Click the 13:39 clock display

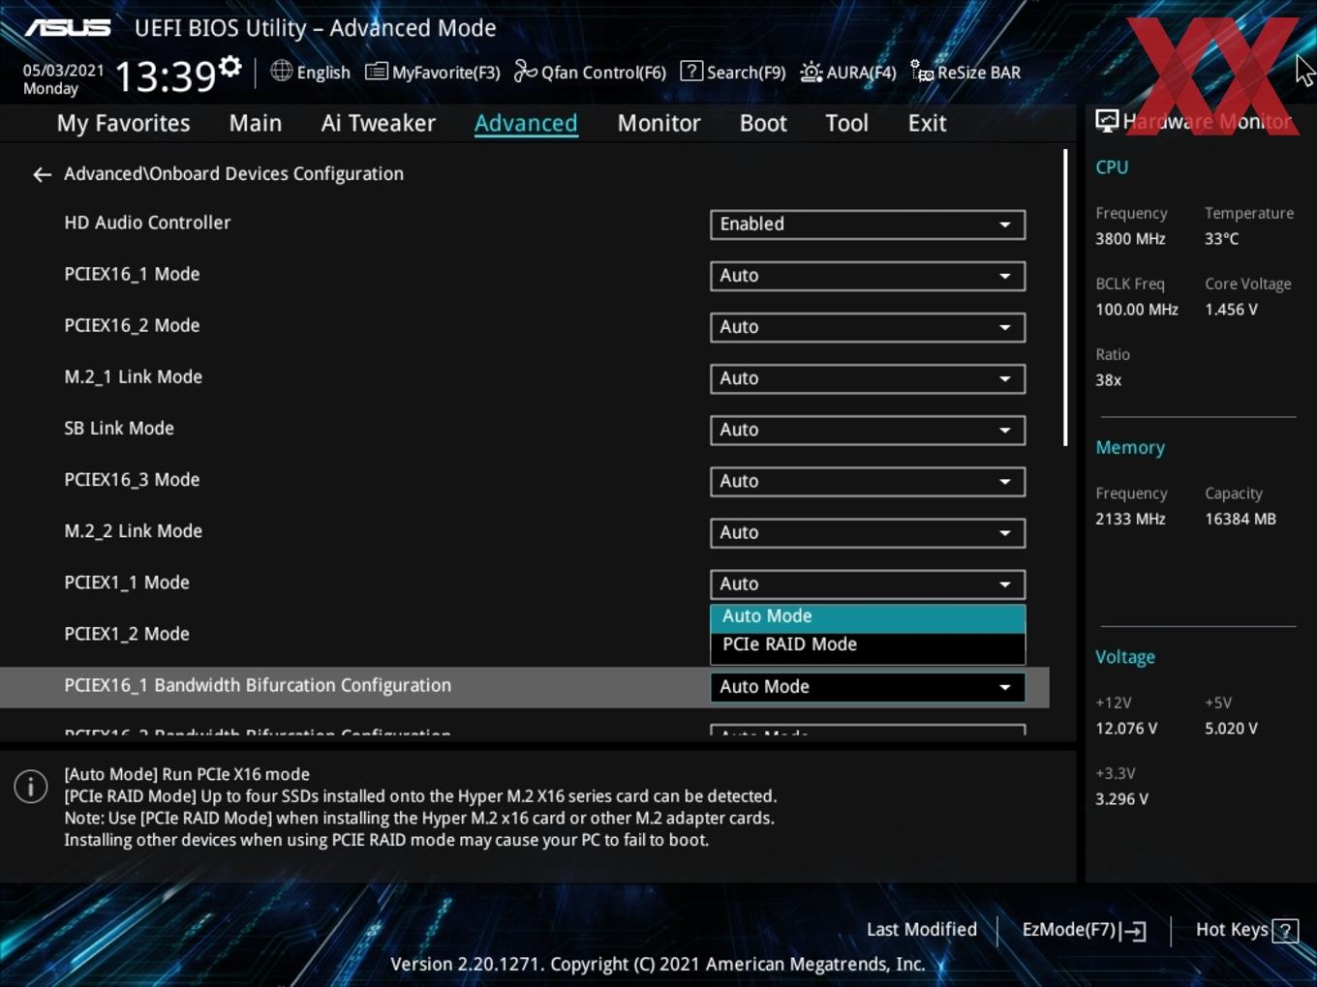point(165,75)
